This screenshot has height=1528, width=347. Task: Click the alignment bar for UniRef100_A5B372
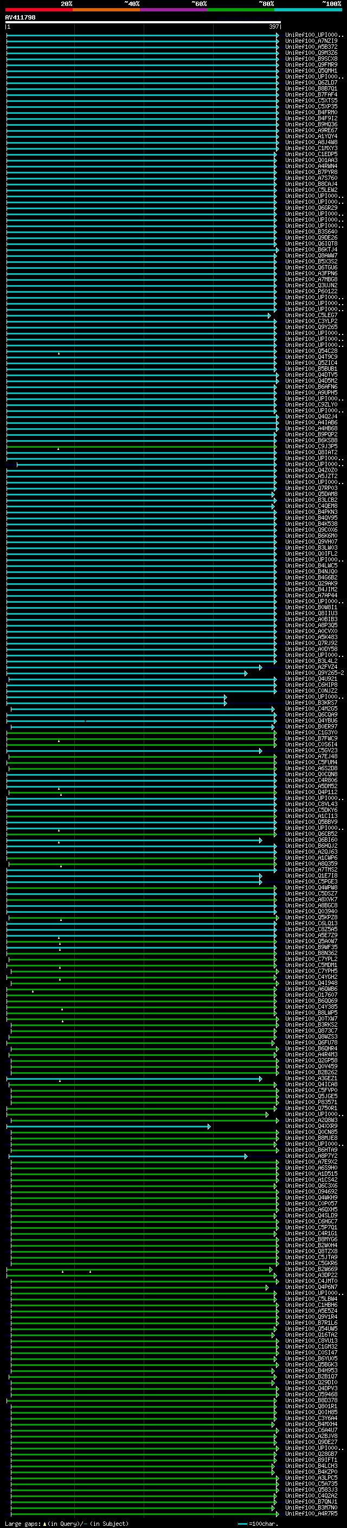click(143, 47)
